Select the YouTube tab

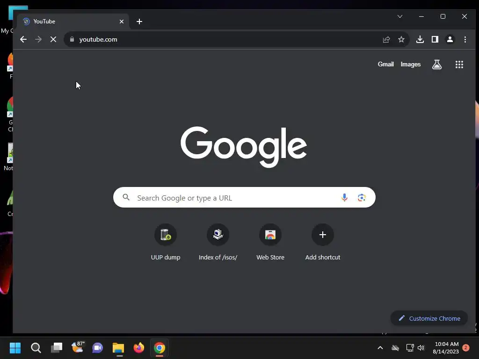tap(73, 22)
